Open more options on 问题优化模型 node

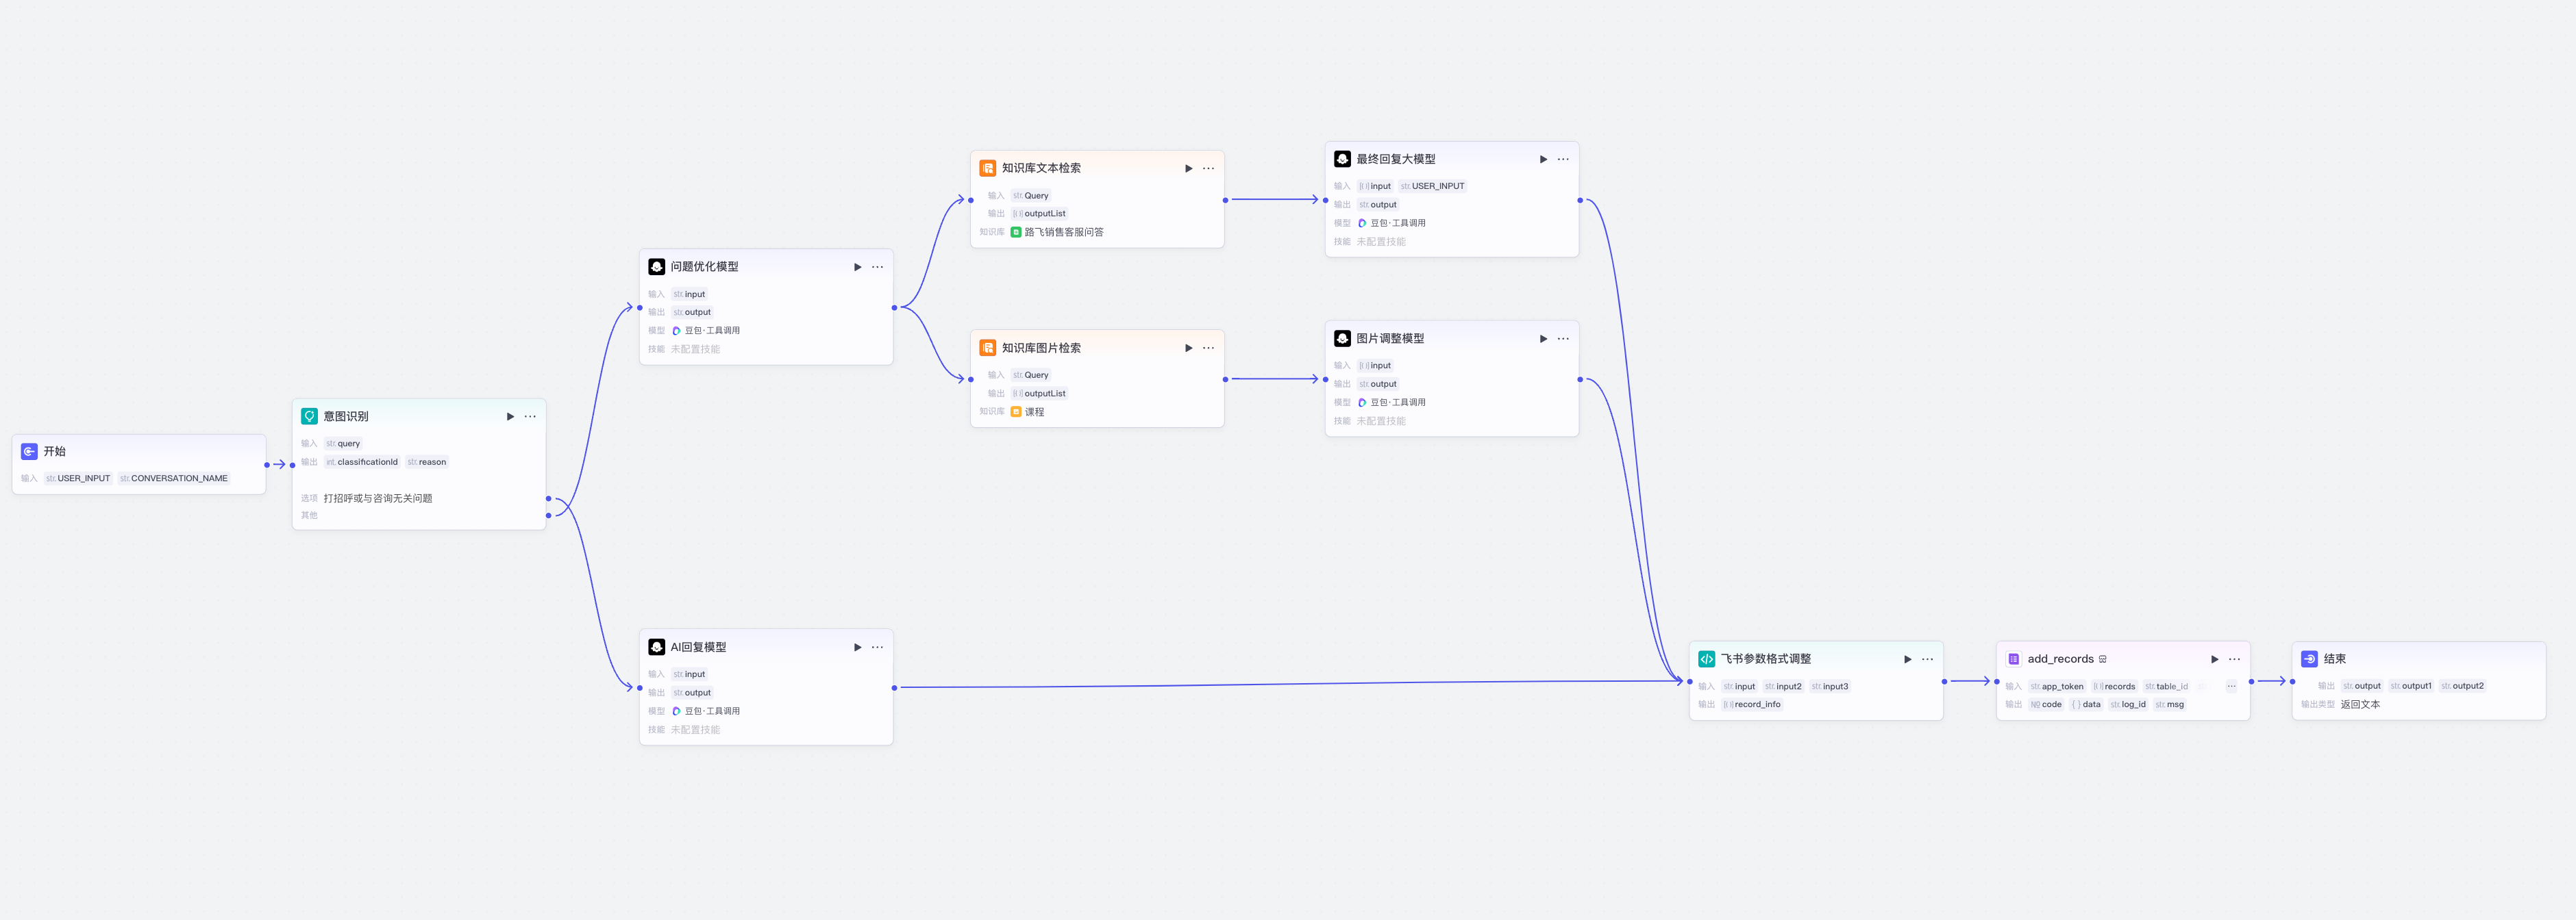pos(877,267)
